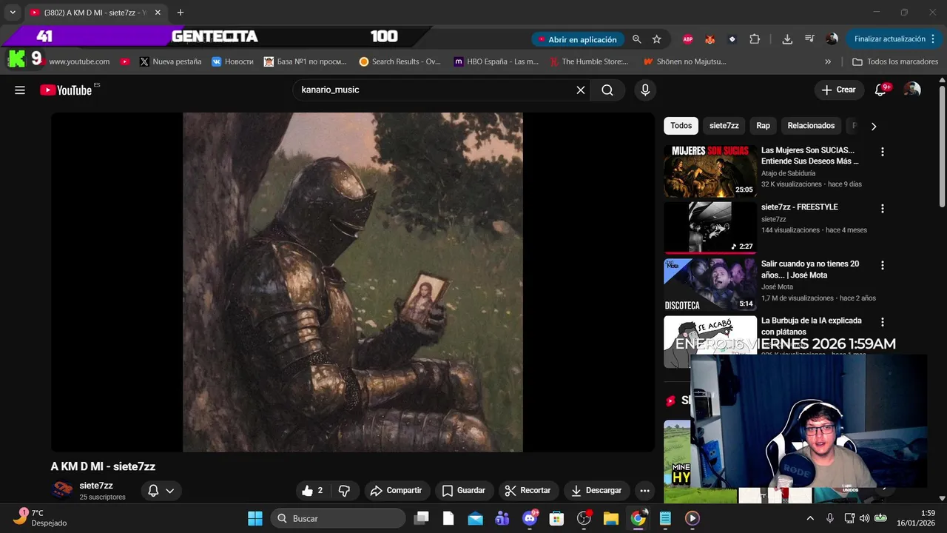Open the Recortar clip tool

(528, 490)
